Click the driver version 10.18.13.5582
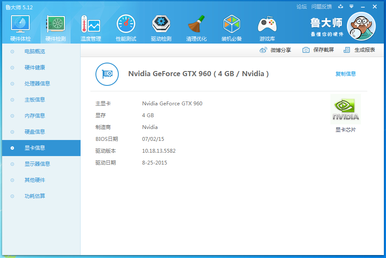The image size is (386, 258). [159, 151]
